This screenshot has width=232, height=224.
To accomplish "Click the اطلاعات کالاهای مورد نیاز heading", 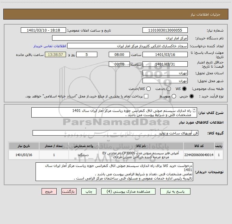I will click(x=201, y=122).
